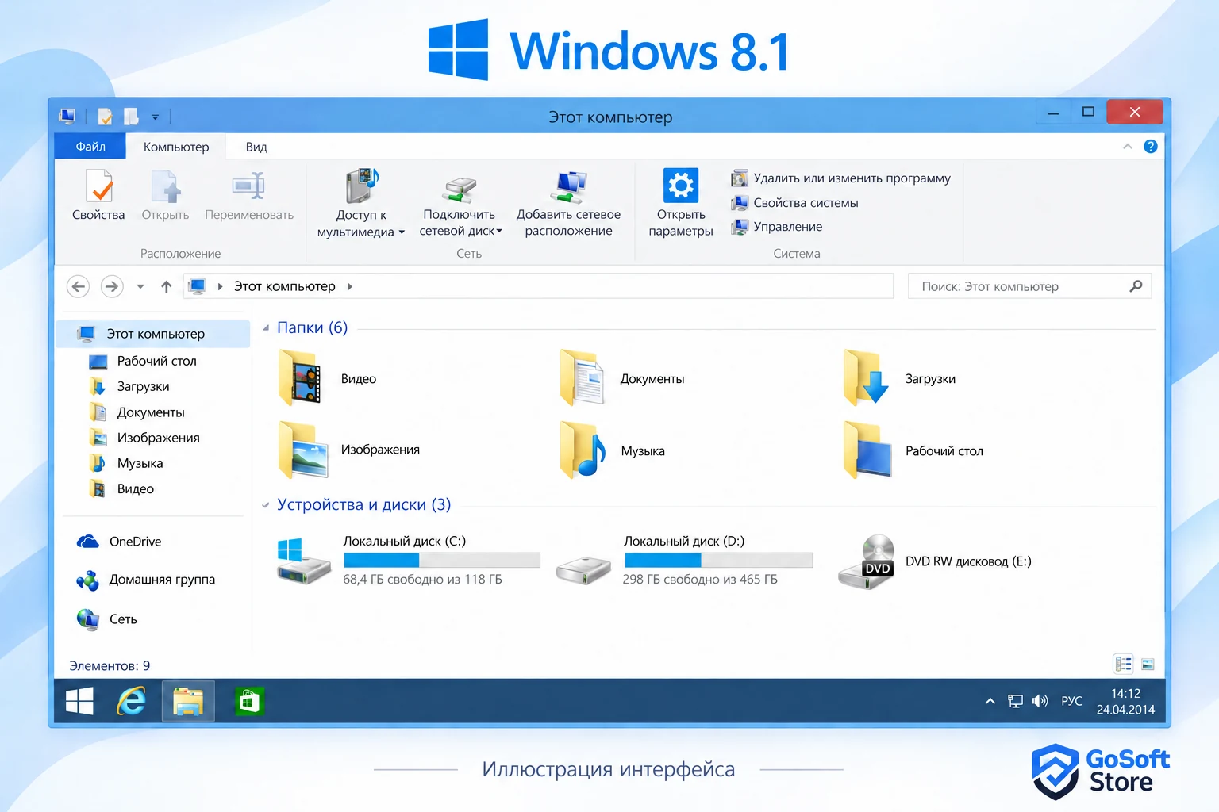Select the Видео folder icon
This screenshot has width=1219, height=812.
tap(300, 378)
